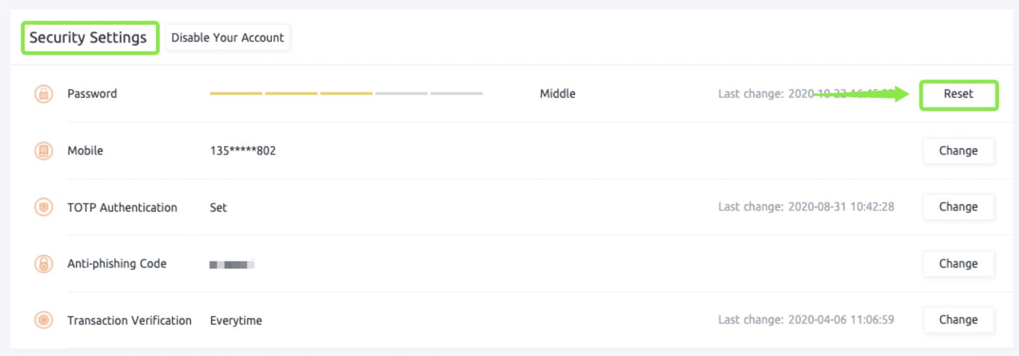Click the Anti-phishing Code lock icon
1019x356 pixels.
coord(43,264)
